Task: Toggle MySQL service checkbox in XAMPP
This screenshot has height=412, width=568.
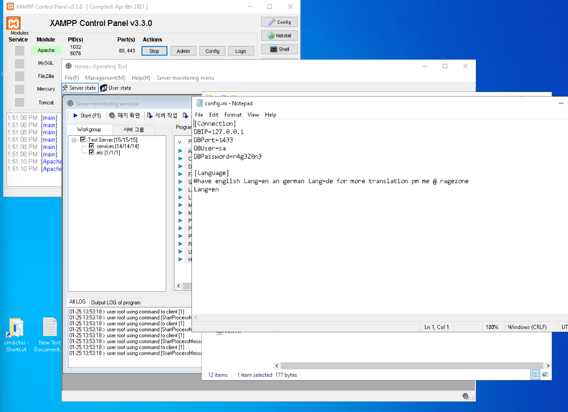Action: click(x=20, y=64)
